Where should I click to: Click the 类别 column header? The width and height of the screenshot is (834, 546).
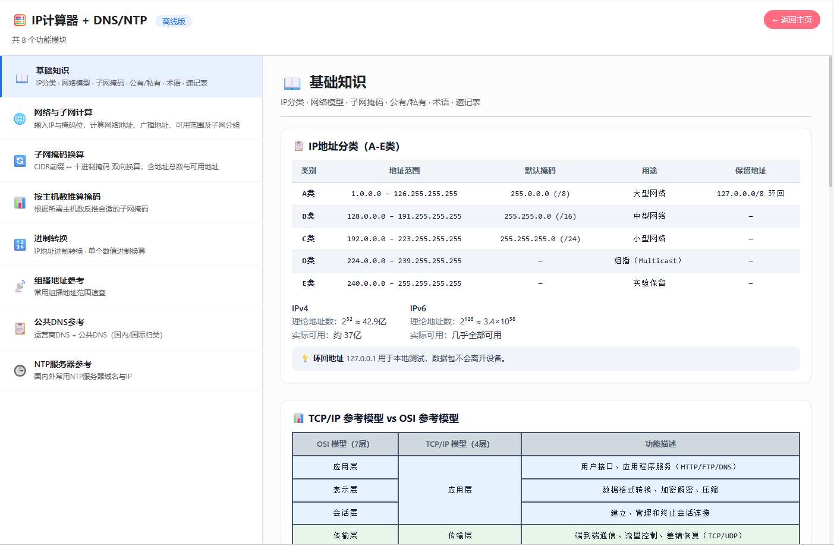(x=309, y=171)
